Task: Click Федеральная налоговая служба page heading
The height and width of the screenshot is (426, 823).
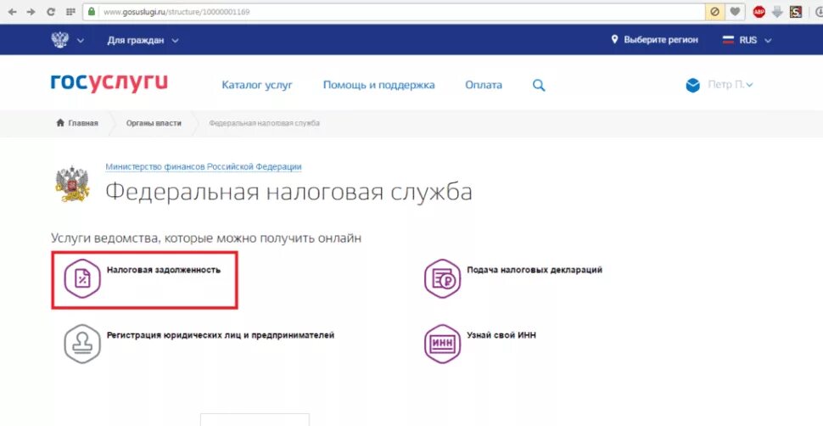Action: click(x=288, y=193)
